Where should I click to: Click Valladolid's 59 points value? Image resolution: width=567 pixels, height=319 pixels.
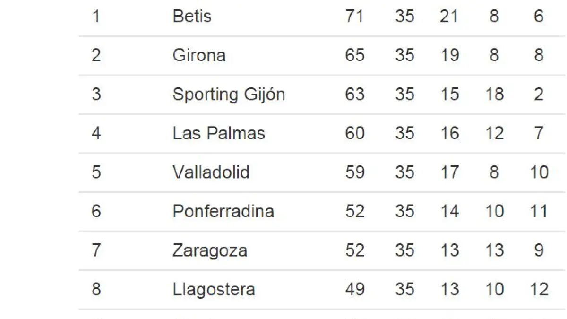(354, 172)
